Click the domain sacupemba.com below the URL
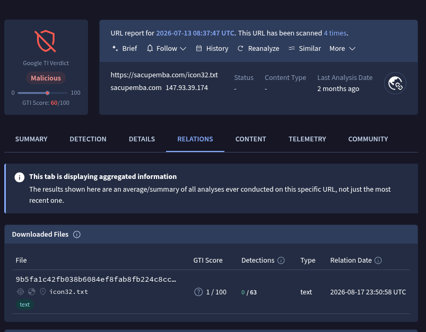The height and width of the screenshot is (332, 426). pyautogui.click(x=136, y=87)
